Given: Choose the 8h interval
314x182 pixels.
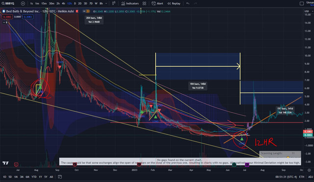Looking at the screenshot, I should pyautogui.click(x=101, y=3).
